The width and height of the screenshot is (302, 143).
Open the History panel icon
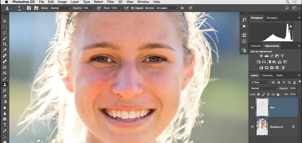244,20
